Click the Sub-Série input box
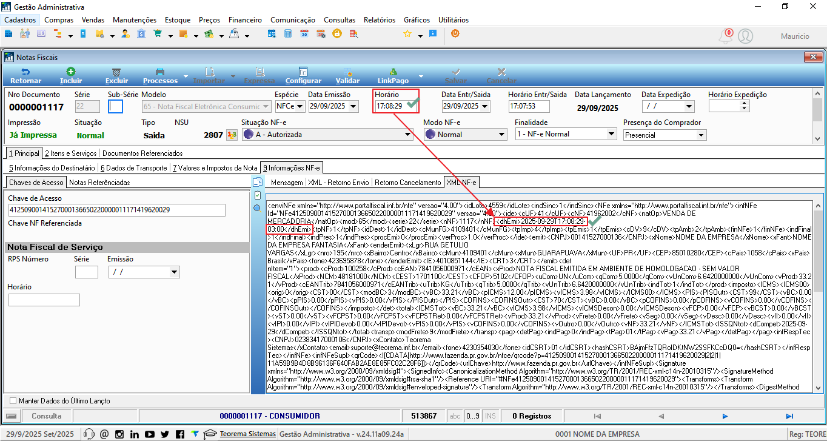827x441 pixels. point(115,106)
